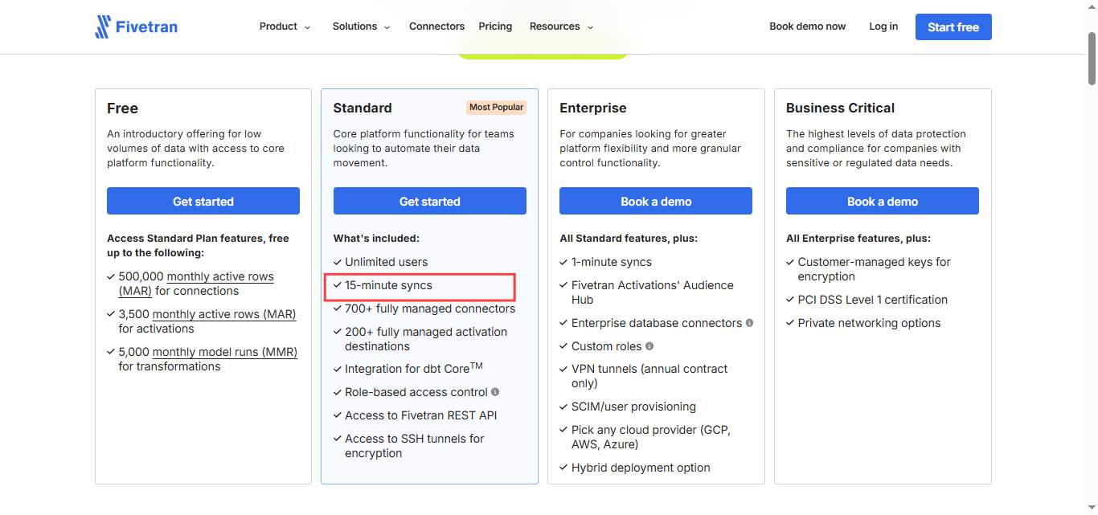This screenshot has width=1098, height=515.
Task: Click 'Private networking options' text
Action: pyautogui.click(x=870, y=323)
